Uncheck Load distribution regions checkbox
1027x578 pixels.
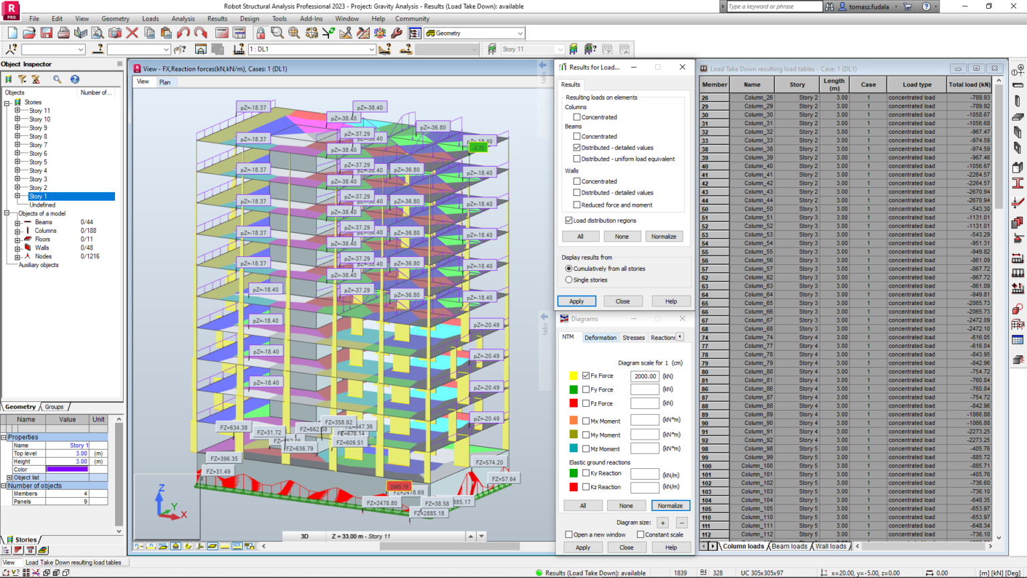(569, 220)
